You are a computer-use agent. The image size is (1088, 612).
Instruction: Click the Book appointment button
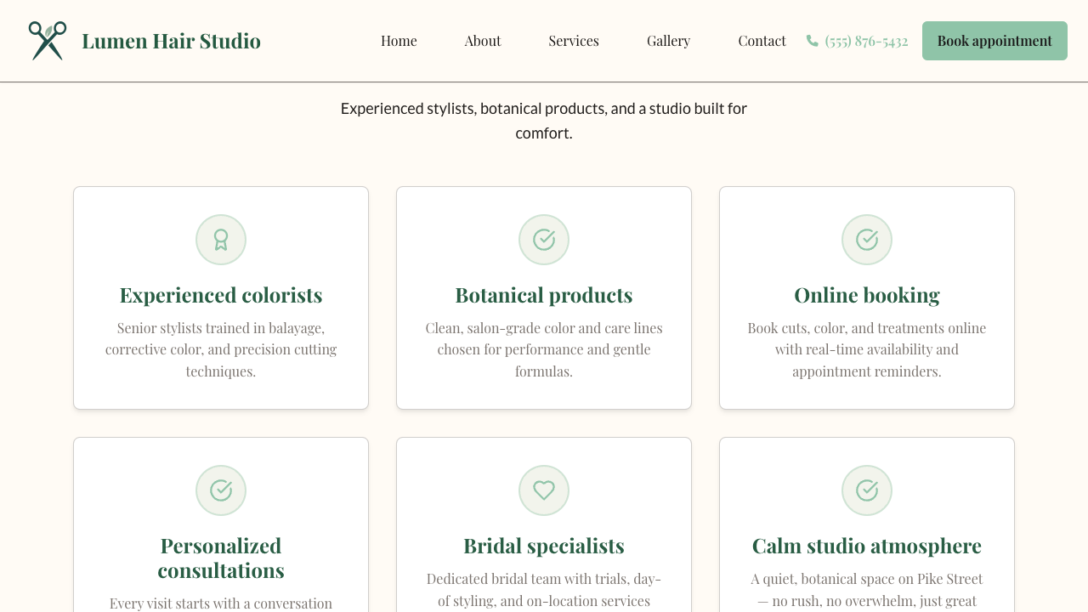994,41
